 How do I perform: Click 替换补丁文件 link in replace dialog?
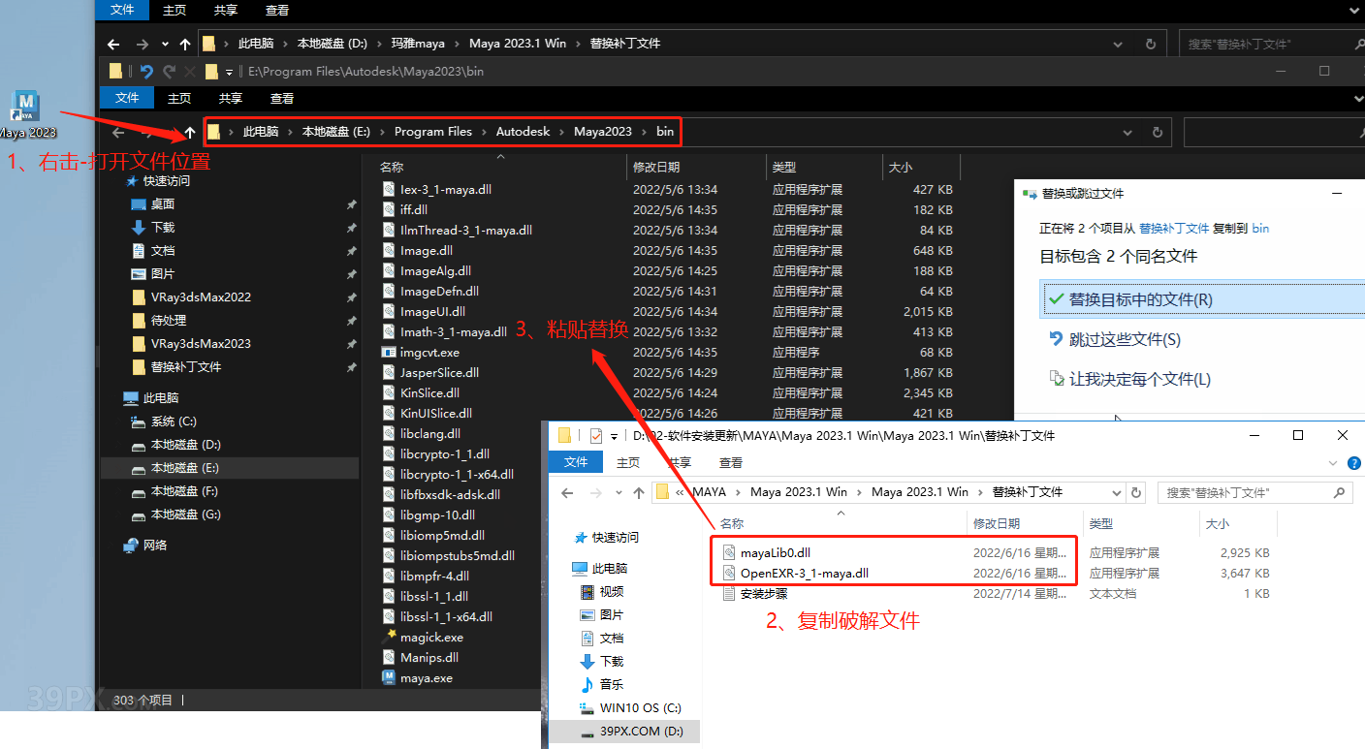[x=1174, y=229]
